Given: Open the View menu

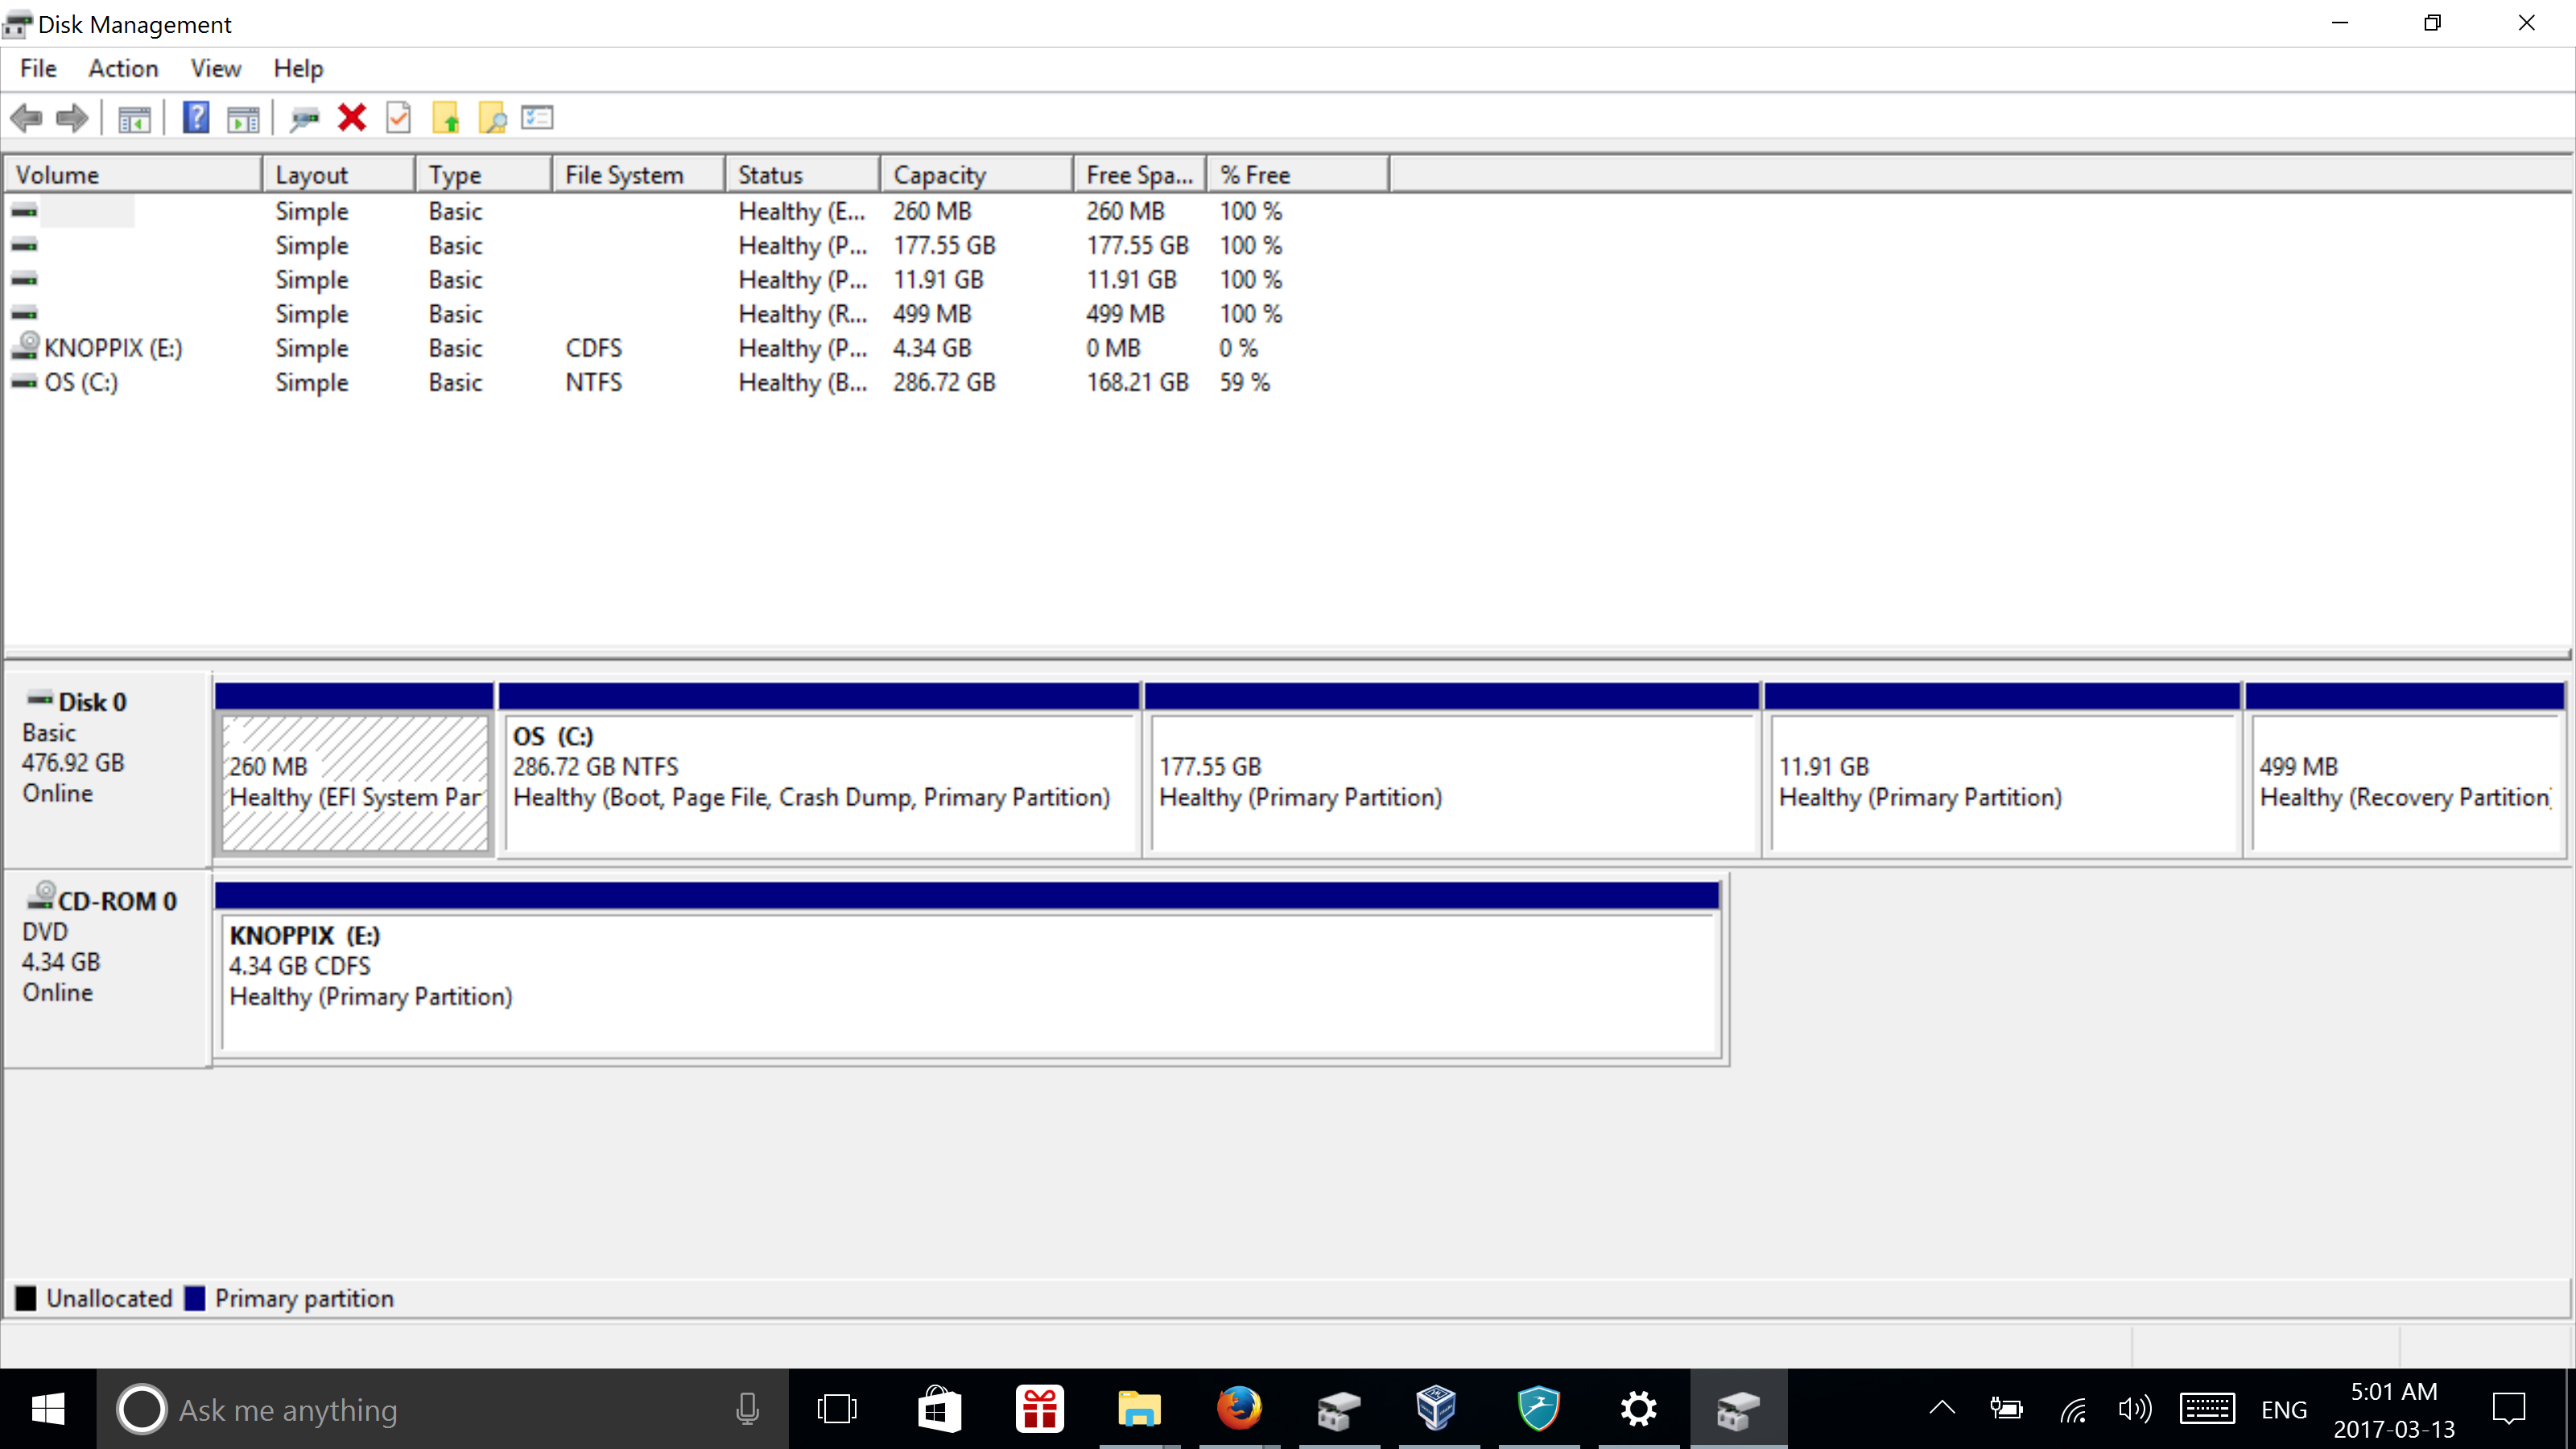Looking at the screenshot, I should (216, 68).
